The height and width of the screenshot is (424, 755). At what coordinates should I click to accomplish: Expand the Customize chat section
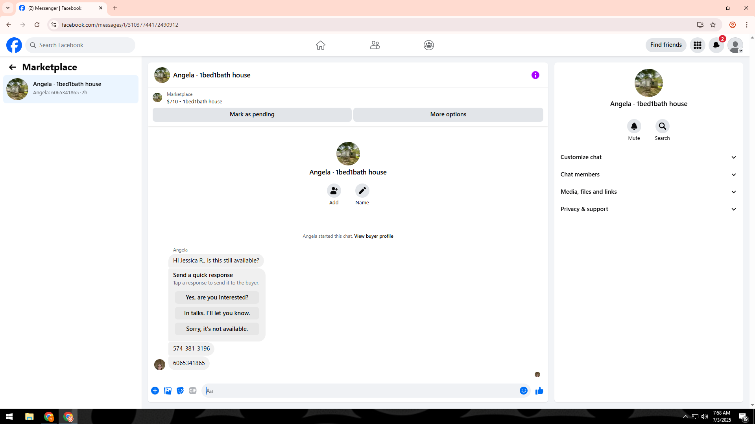click(x=648, y=157)
